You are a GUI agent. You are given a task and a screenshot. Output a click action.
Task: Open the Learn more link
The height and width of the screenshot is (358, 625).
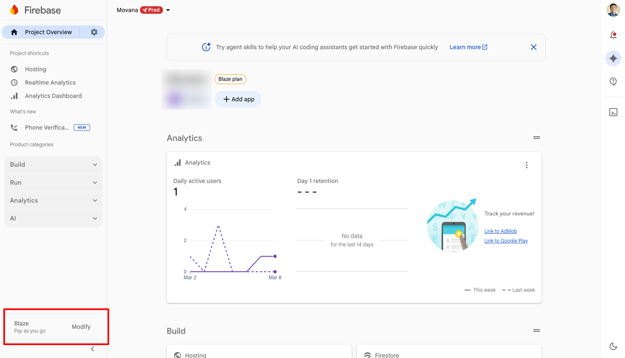tap(468, 47)
